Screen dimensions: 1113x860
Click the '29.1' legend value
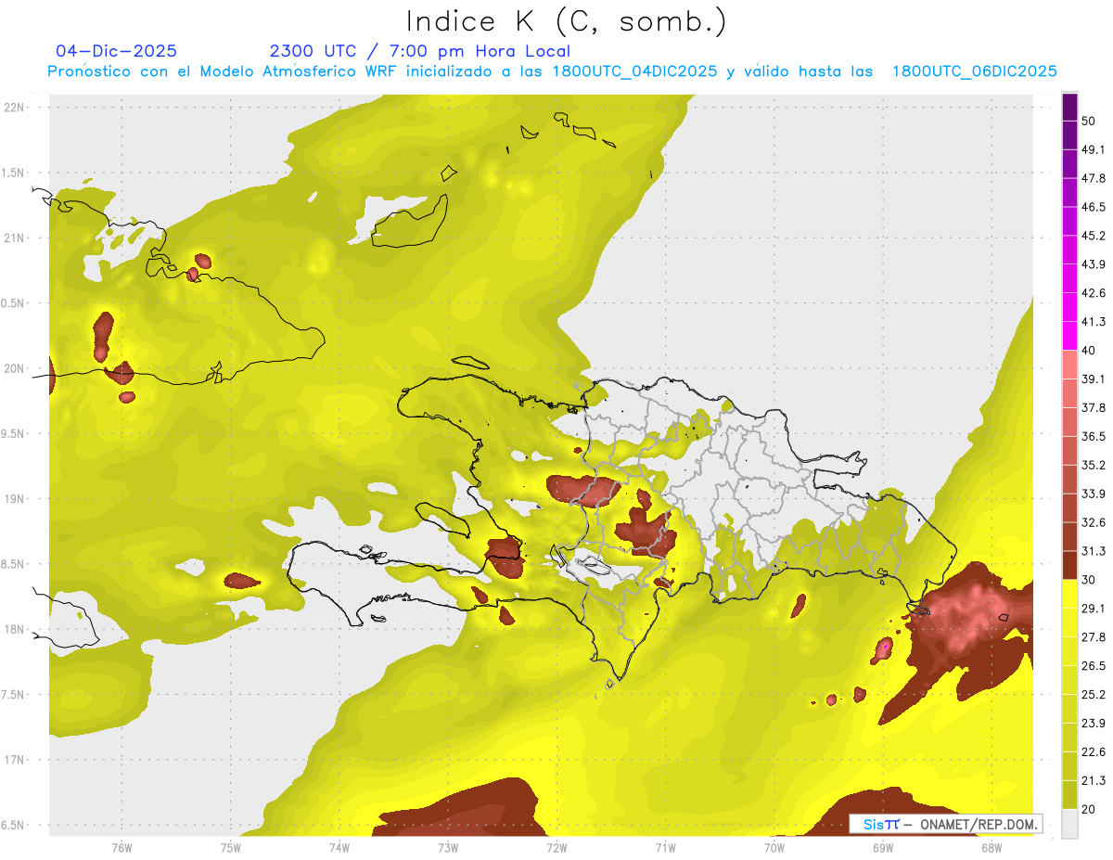click(1094, 609)
